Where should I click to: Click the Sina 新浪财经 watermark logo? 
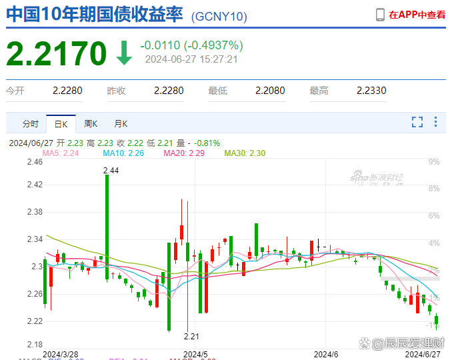377,177
